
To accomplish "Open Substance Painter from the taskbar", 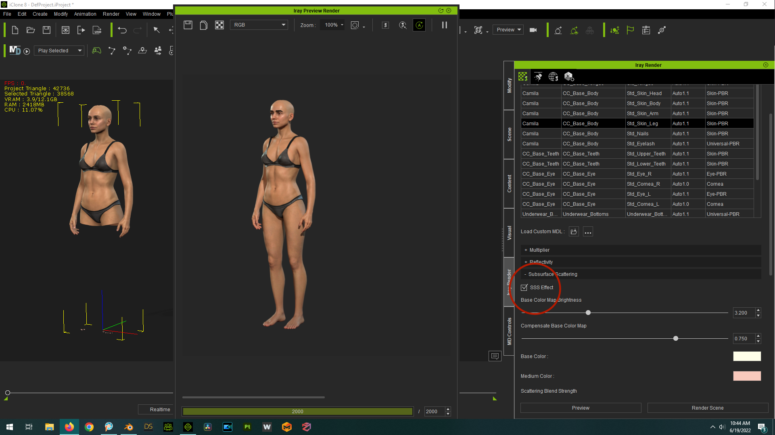I will [x=247, y=427].
